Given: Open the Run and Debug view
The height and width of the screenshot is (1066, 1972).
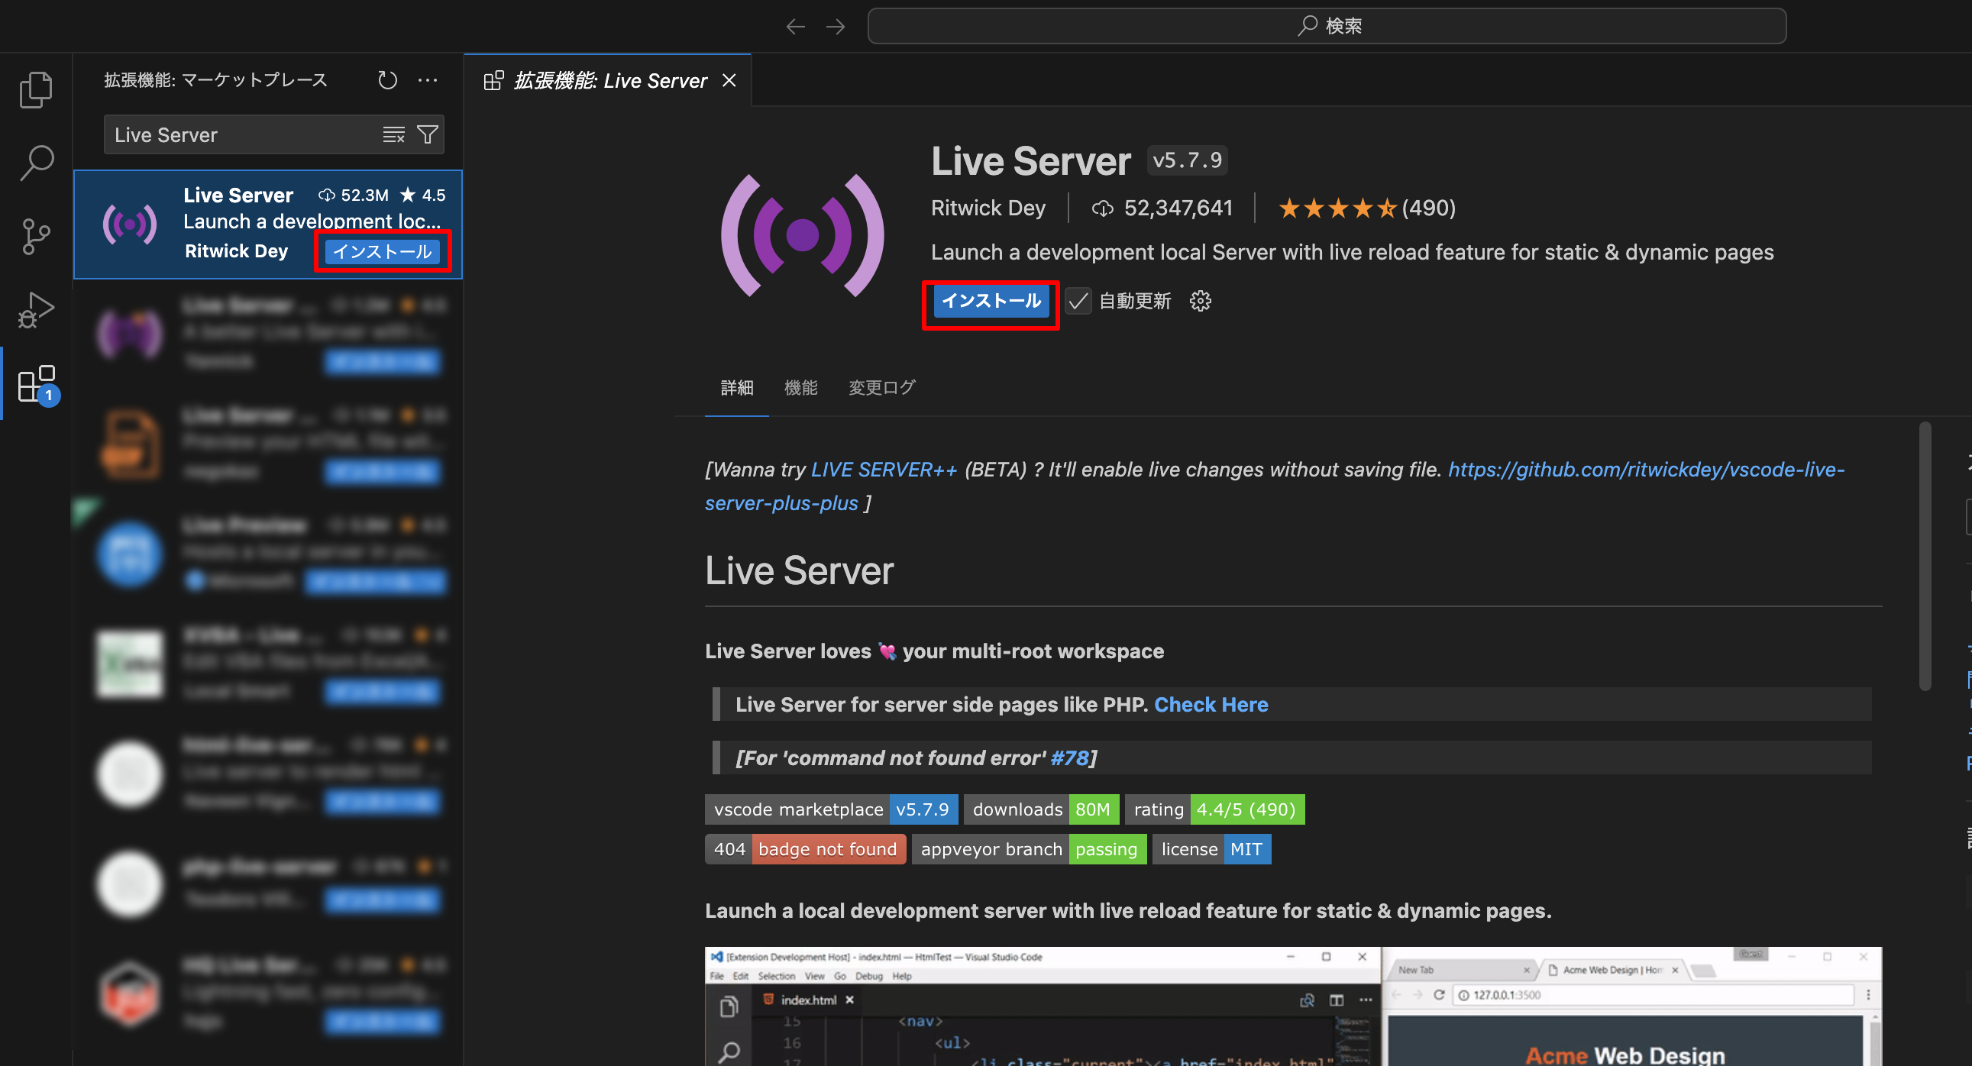Looking at the screenshot, I should 35,309.
